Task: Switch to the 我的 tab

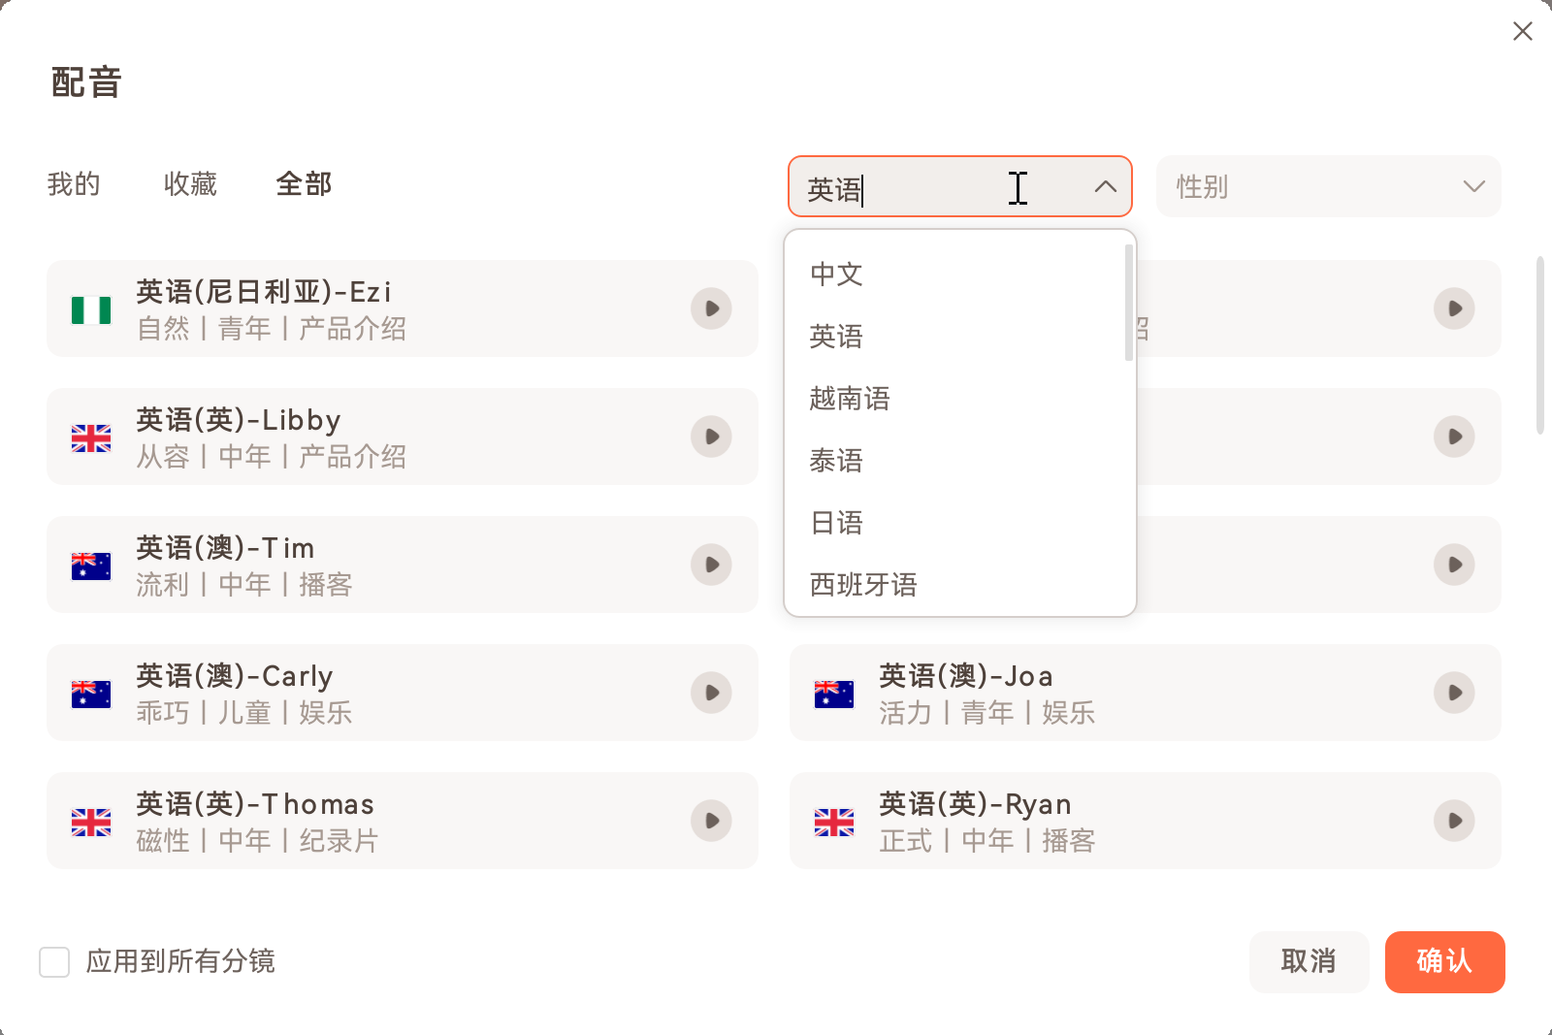Action: (74, 184)
